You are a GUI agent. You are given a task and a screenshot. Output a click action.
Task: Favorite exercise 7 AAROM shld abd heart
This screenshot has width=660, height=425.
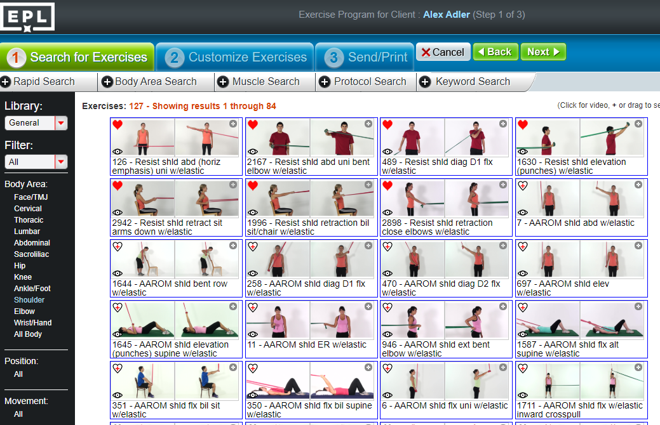click(523, 185)
